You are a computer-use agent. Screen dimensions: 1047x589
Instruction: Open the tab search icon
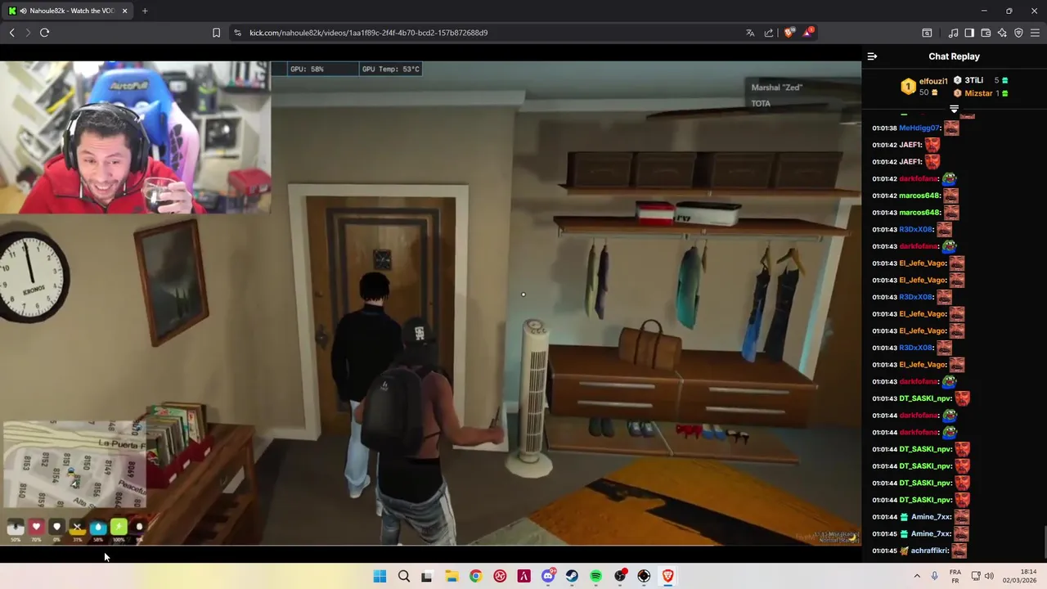point(927,33)
